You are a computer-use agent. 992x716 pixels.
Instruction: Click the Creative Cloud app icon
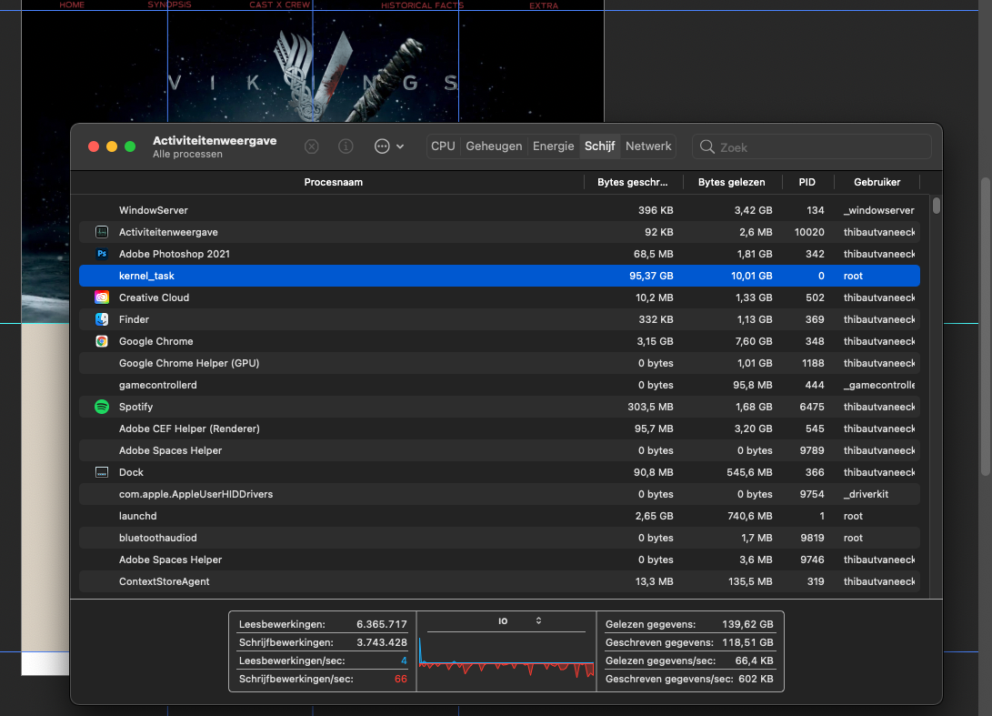point(102,297)
